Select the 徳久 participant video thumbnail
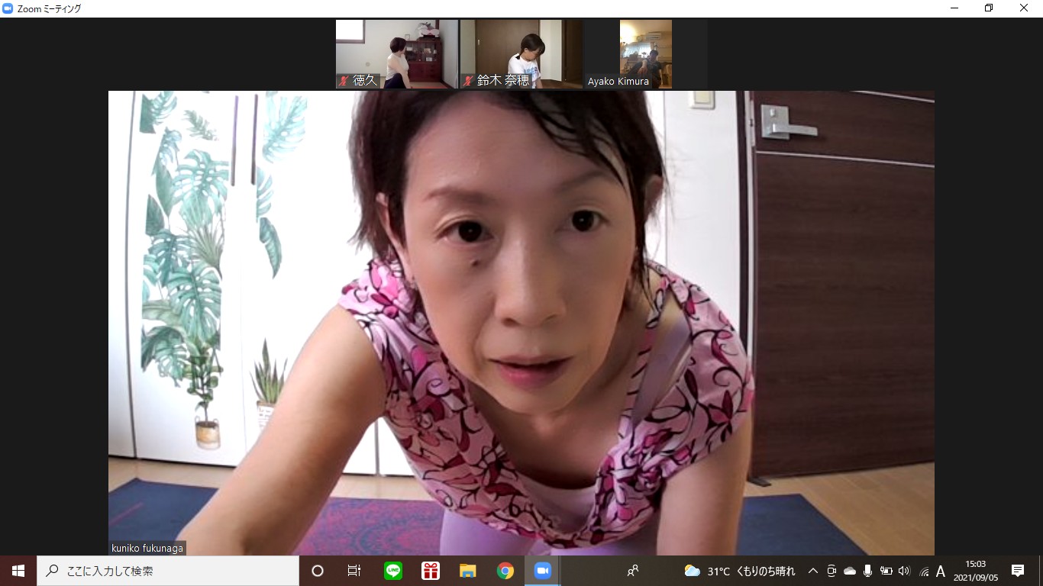Screen dimensions: 1043x586 [x=397, y=54]
